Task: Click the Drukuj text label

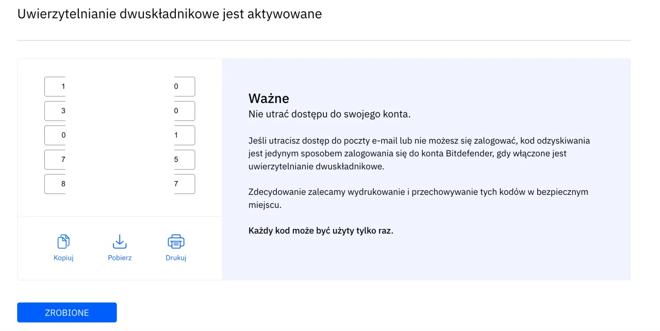Action: [x=176, y=258]
